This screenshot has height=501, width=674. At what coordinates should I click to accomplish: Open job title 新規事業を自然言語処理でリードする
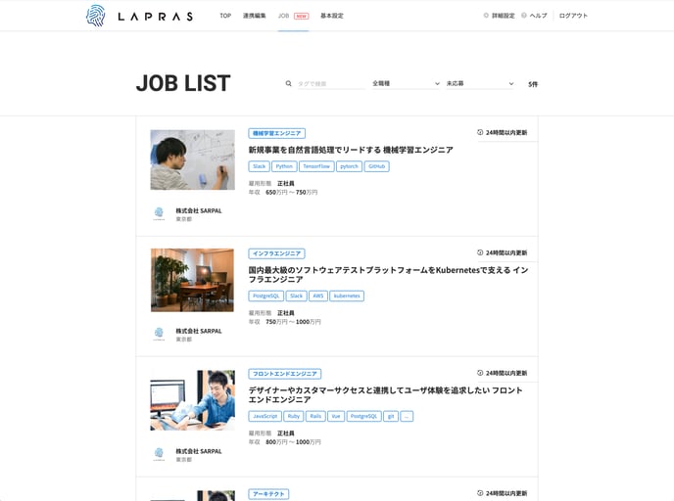tap(351, 150)
